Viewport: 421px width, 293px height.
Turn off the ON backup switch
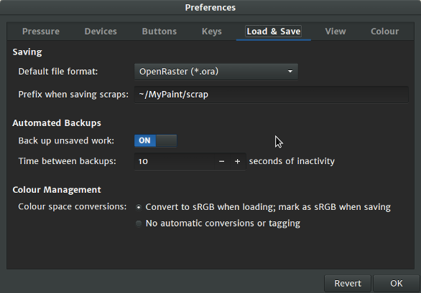coord(155,140)
